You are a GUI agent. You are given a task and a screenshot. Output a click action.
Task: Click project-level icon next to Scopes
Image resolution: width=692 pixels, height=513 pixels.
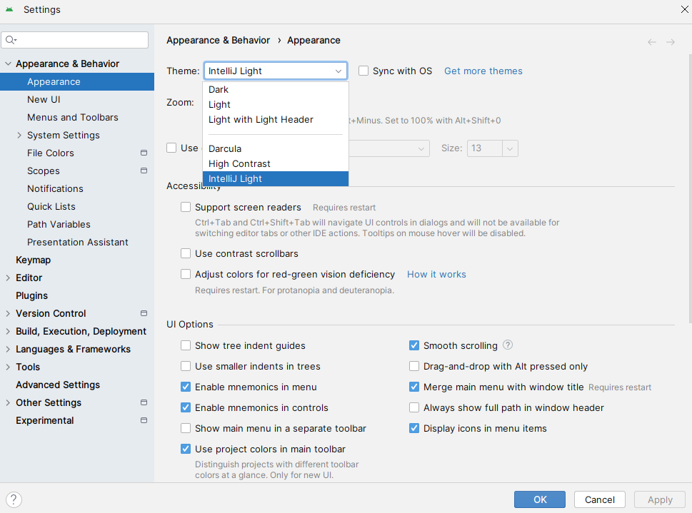tap(144, 171)
